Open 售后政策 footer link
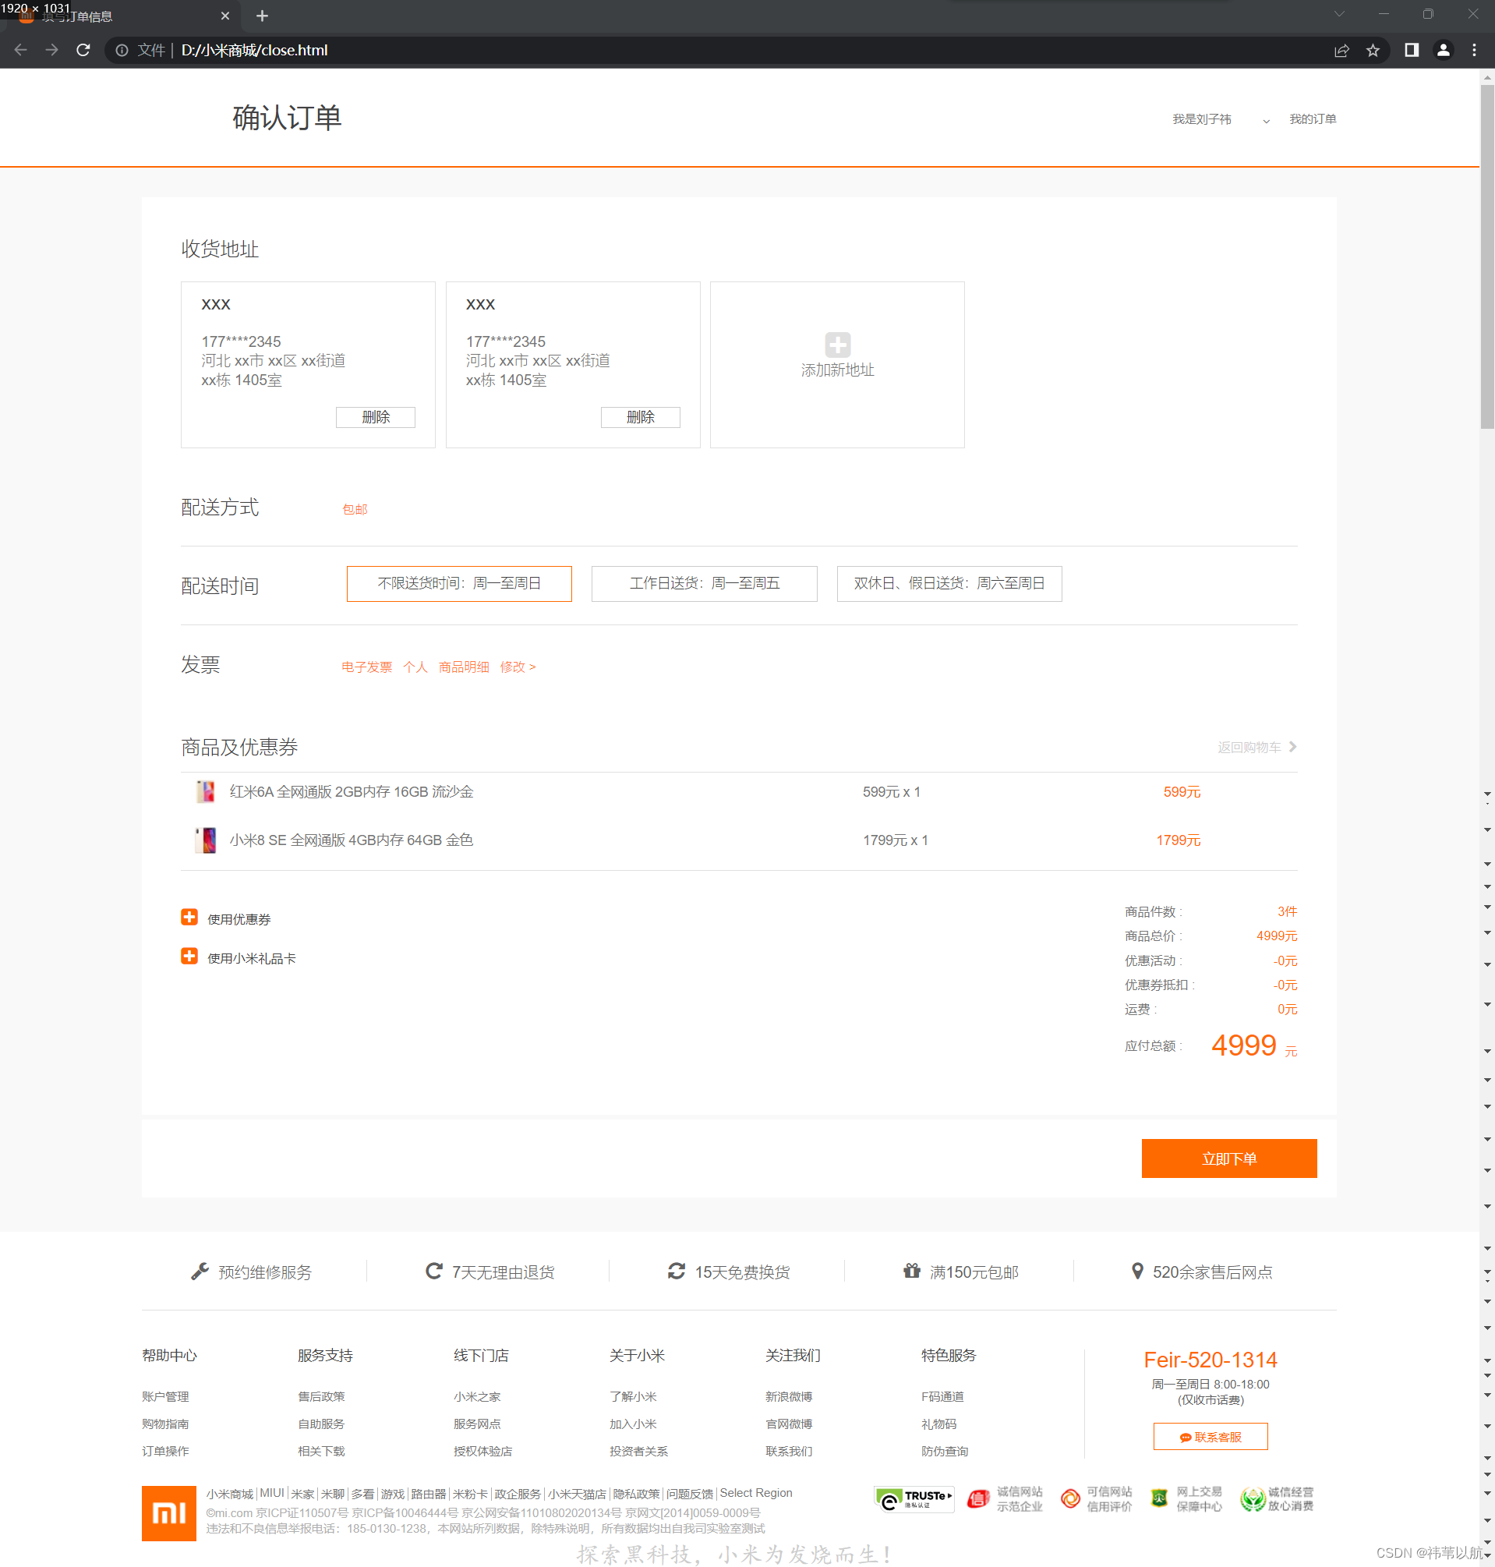Viewport: 1495px width, 1567px height. point(321,1396)
